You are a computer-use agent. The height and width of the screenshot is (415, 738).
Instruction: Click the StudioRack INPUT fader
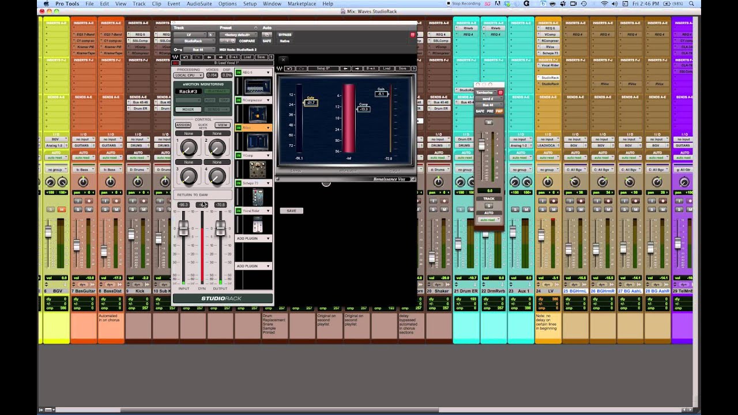pyautogui.click(x=184, y=228)
